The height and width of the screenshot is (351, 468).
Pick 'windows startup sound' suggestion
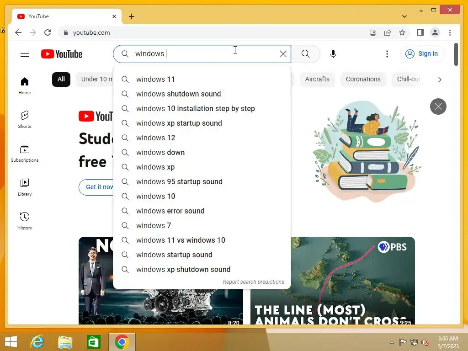[202, 255]
